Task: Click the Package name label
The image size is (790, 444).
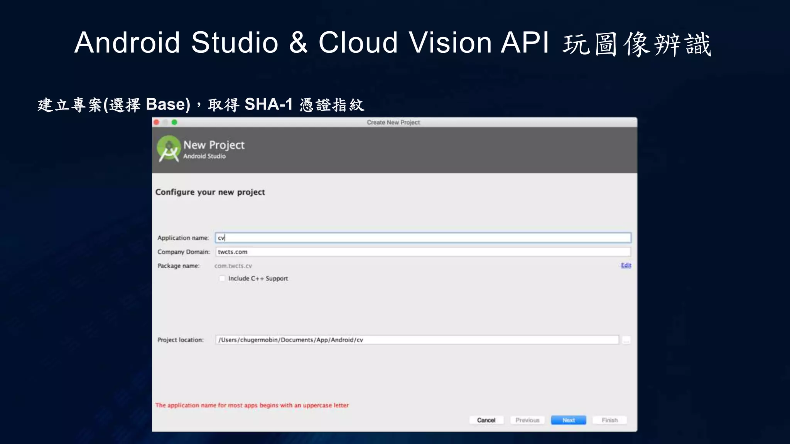Action: (178, 266)
